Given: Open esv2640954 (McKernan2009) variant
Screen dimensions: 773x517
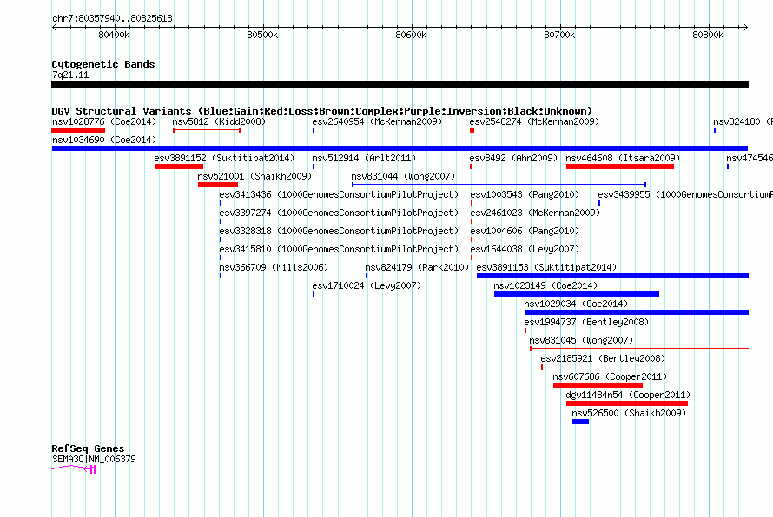Looking at the screenshot, I should [x=377, y=121].
